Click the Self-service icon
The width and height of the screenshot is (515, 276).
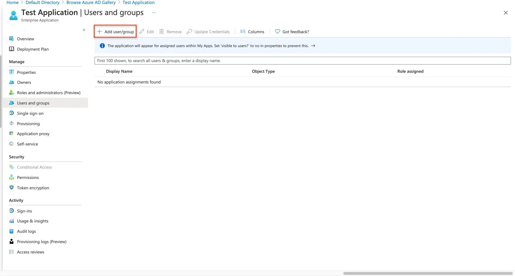point(12,144)
